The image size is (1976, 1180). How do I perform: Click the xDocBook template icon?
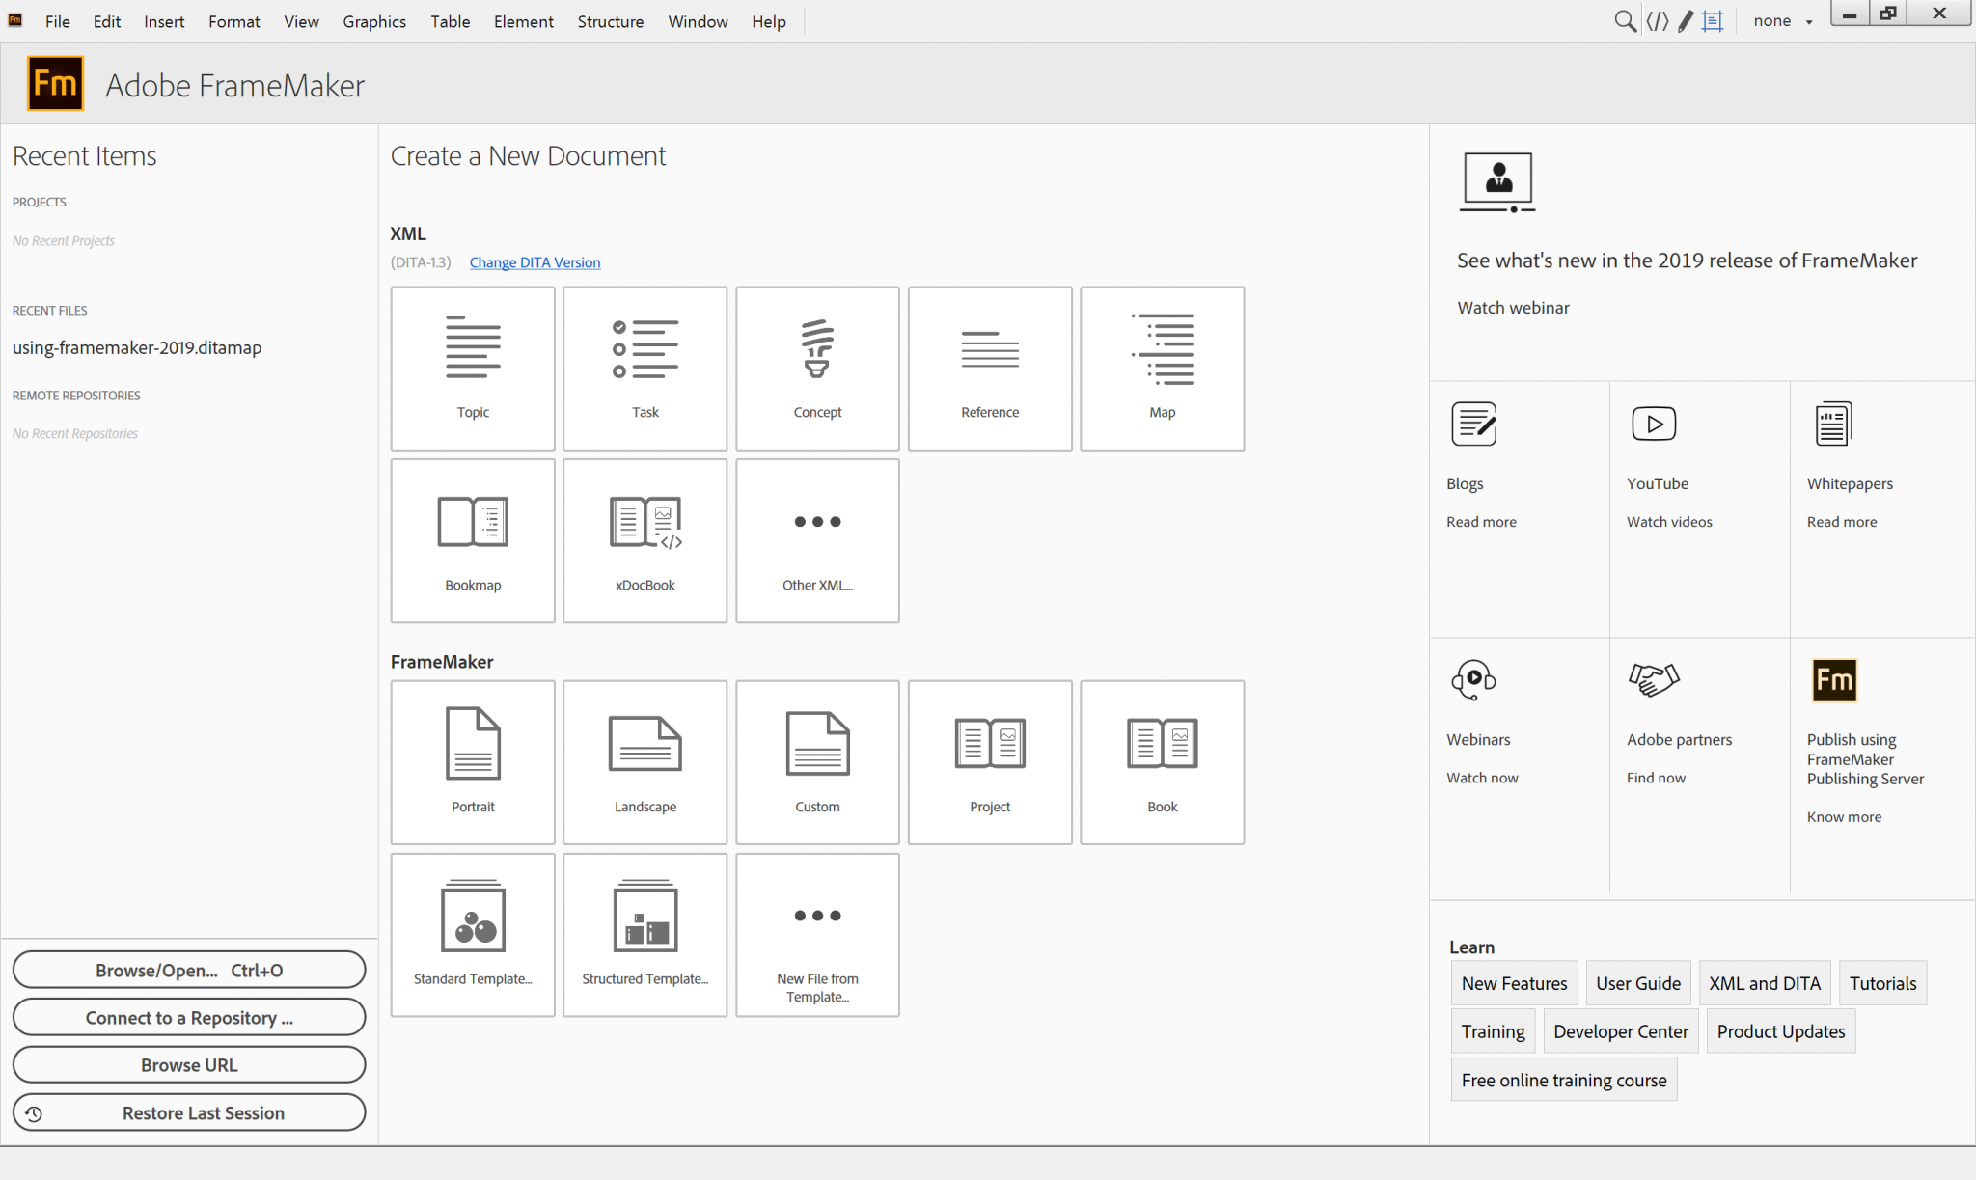(x=645, y=539)
